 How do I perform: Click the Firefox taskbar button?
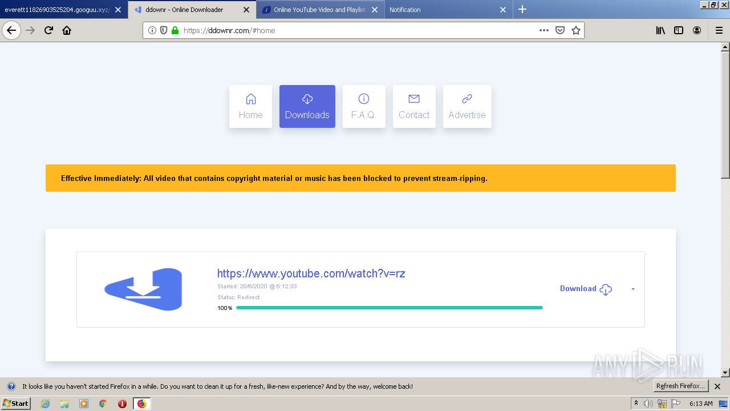141,404
